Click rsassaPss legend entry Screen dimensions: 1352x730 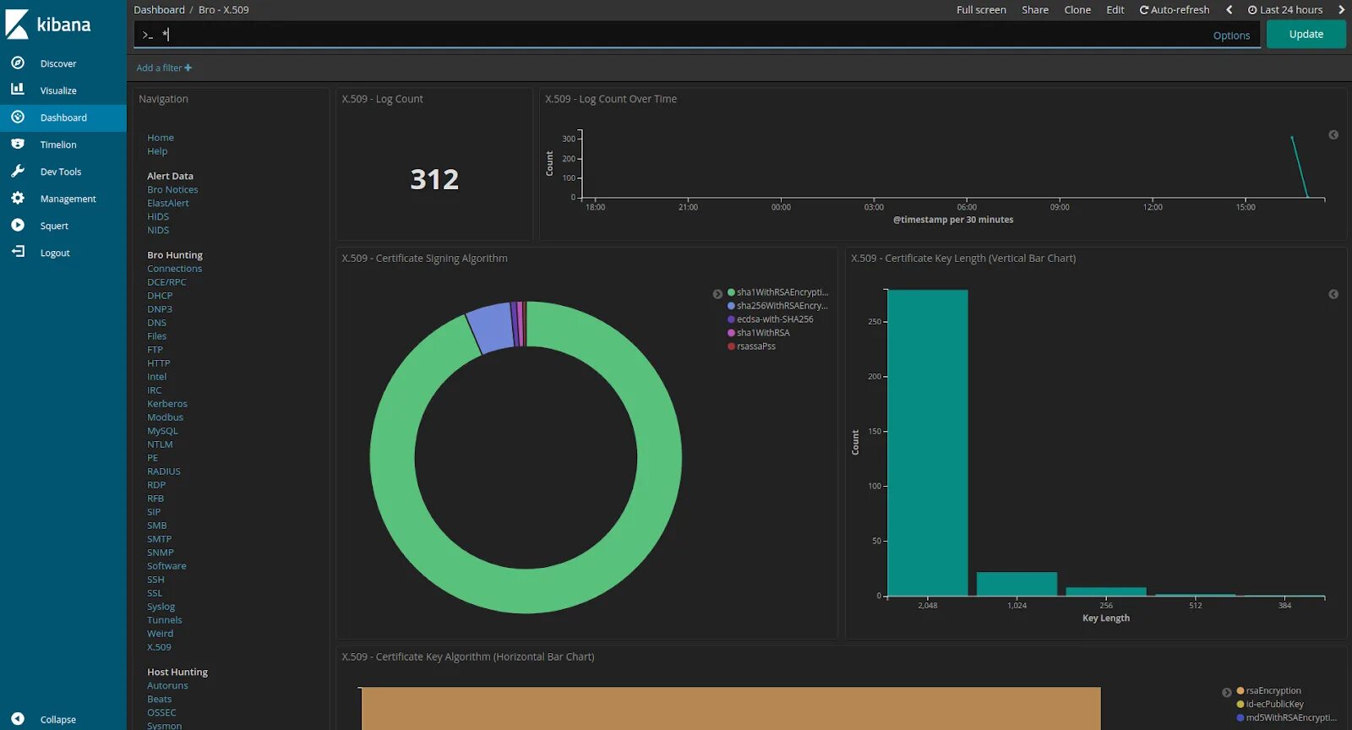pos(752,346)
